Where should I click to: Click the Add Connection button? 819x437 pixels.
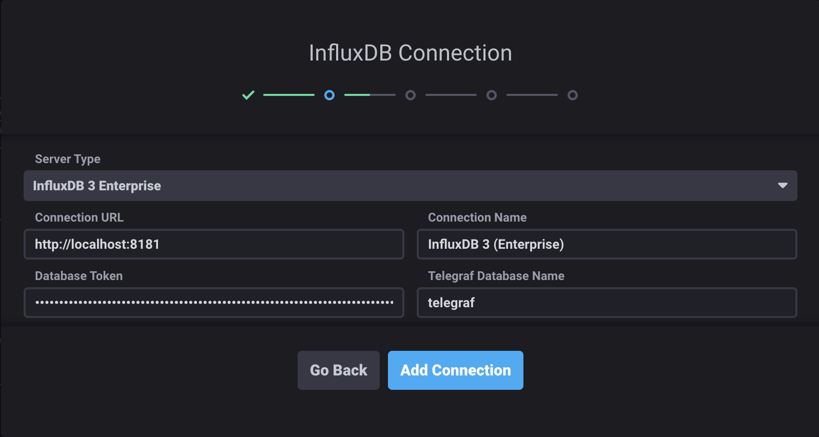(456, 370)
